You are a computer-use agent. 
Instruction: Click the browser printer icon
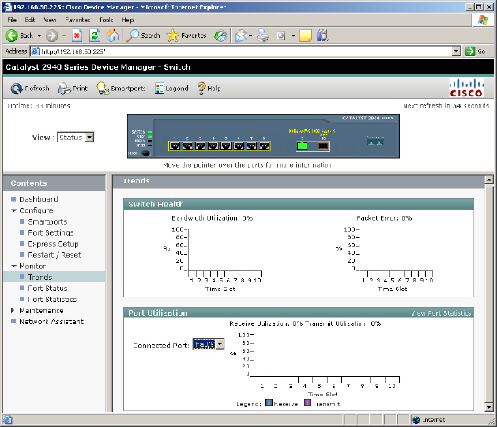coord(263,36)
